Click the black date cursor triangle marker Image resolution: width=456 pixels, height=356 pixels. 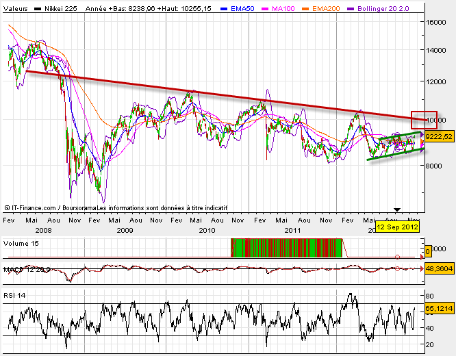396,209
